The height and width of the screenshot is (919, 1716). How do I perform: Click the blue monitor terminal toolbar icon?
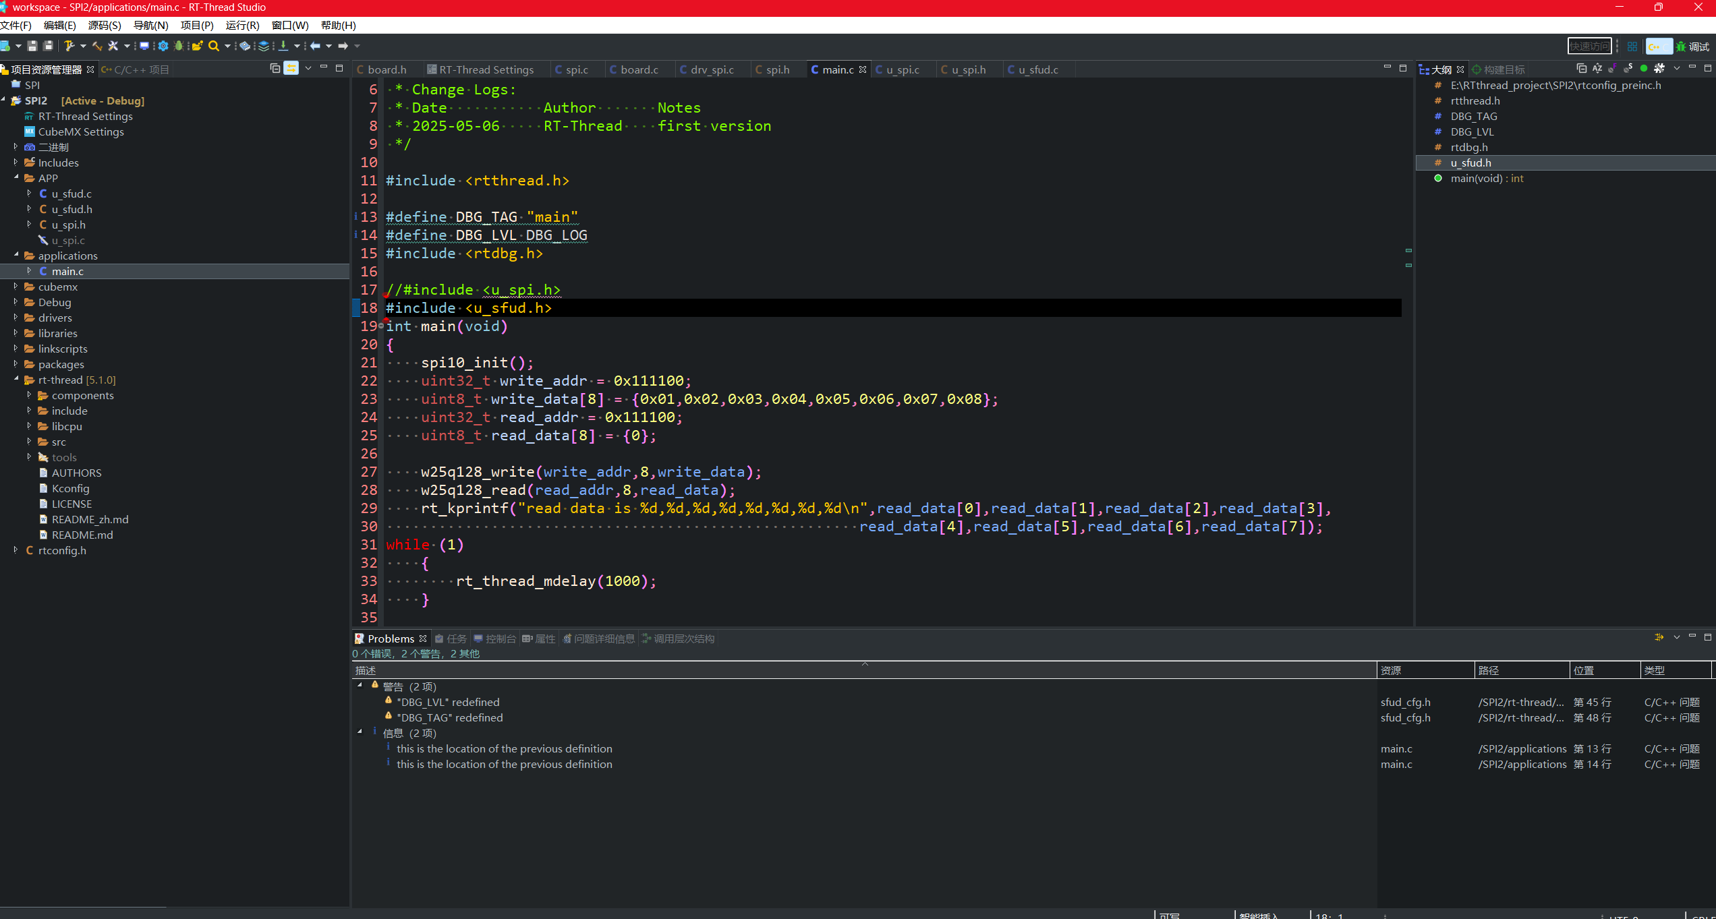[144, 46]
